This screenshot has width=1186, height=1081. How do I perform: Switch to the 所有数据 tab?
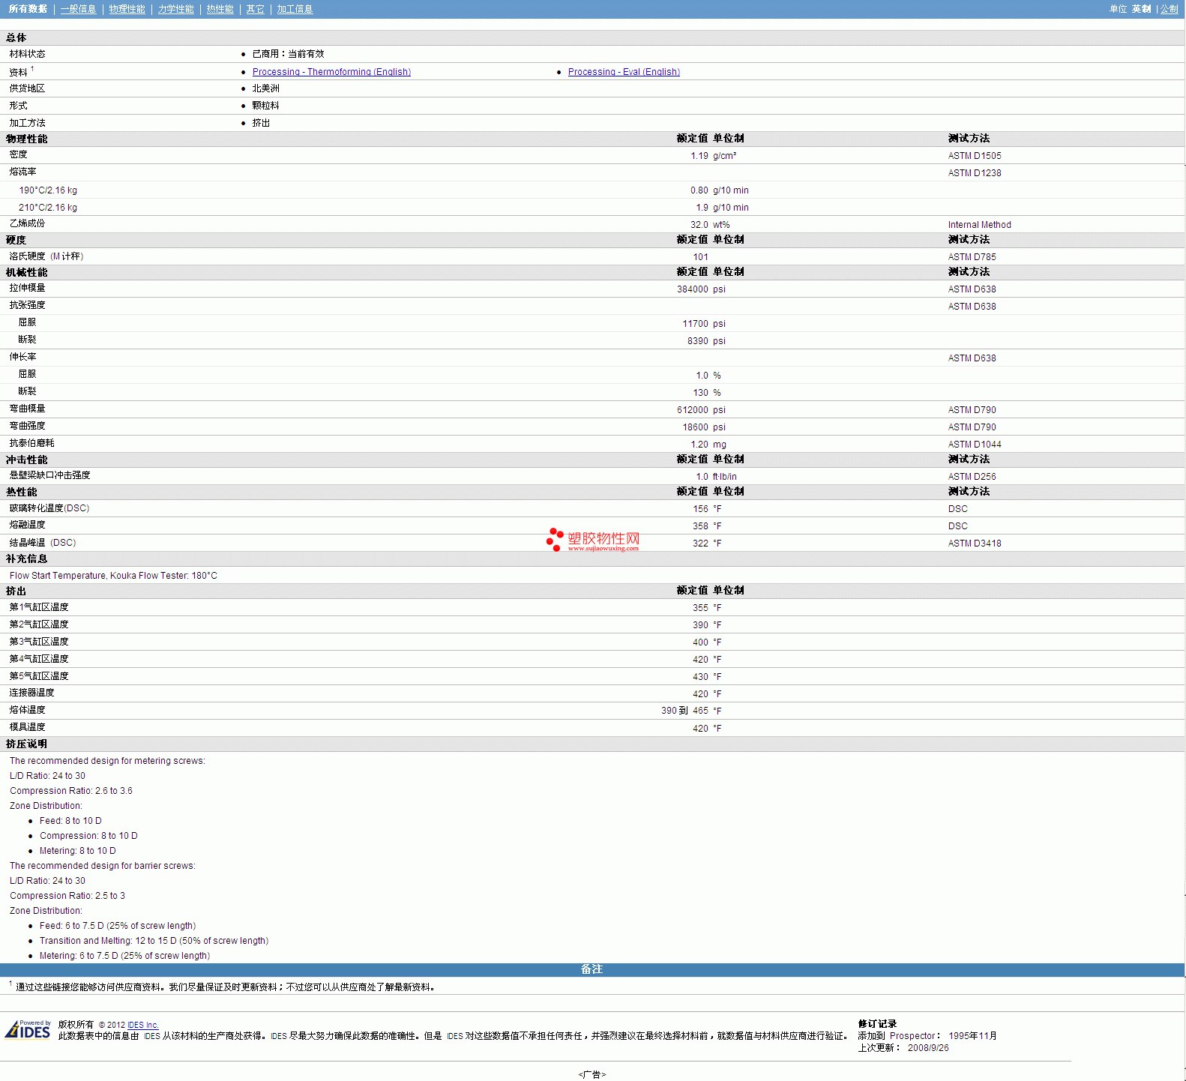pos(28,9)
